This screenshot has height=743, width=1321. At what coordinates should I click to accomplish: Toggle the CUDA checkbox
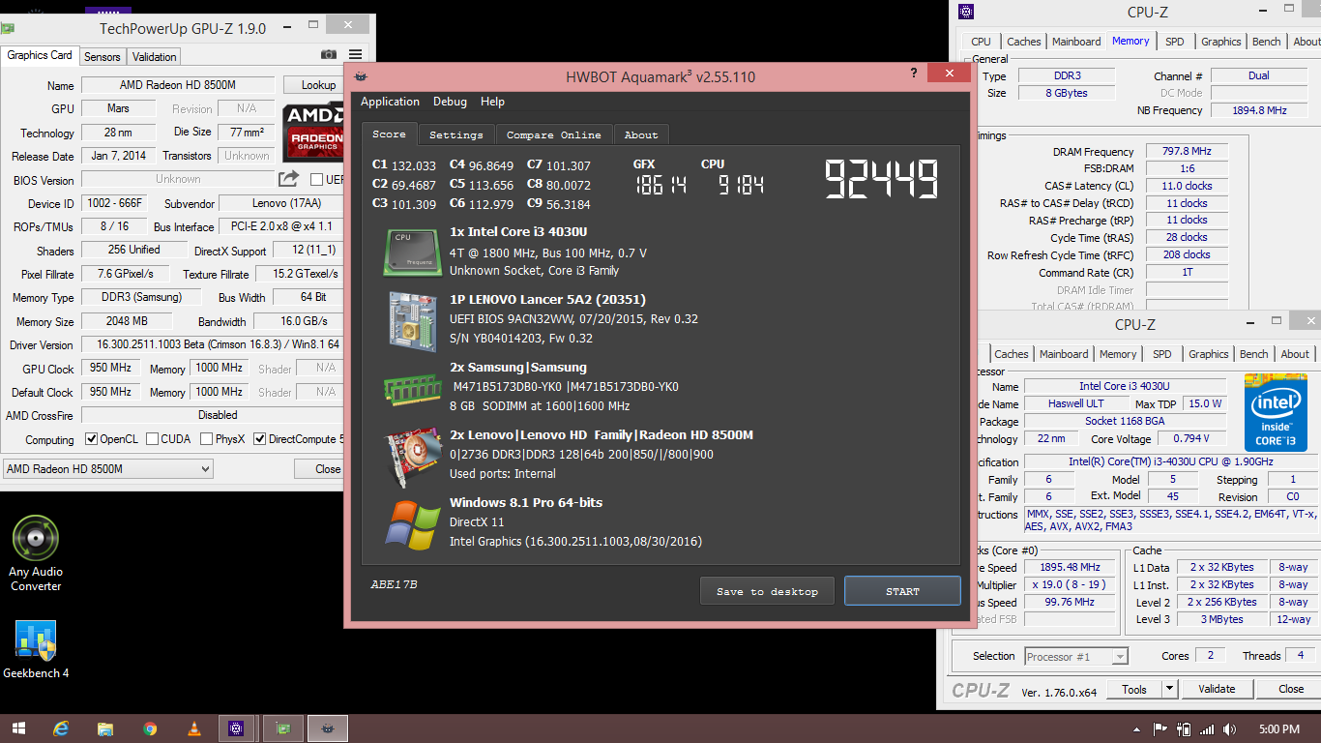(x=152, y=439)
